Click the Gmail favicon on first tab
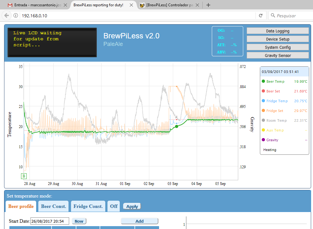The image size is (313, 229). [x=10, y=5]
